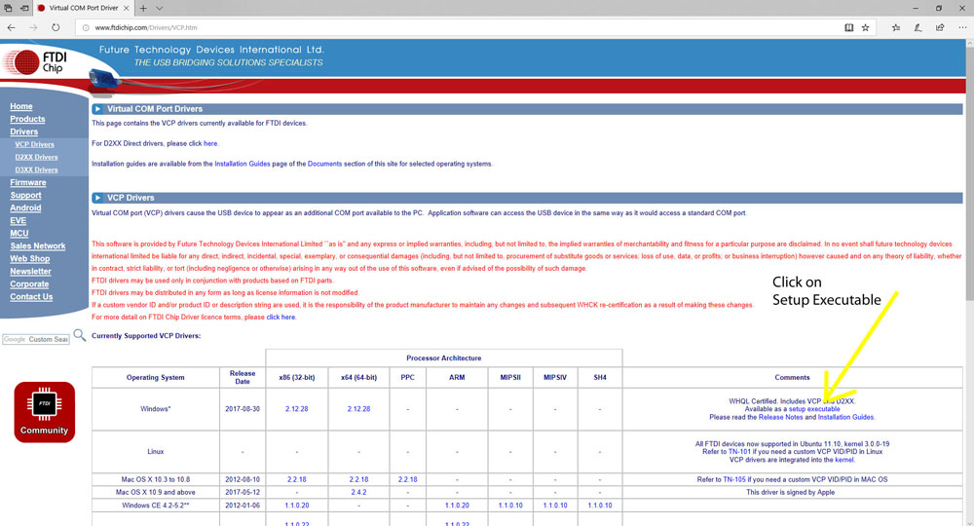The width and height of the screenshot is (974, 526).
Task: Open Installation Guides link in Windows comments
Action: click(x=846, y=417)
